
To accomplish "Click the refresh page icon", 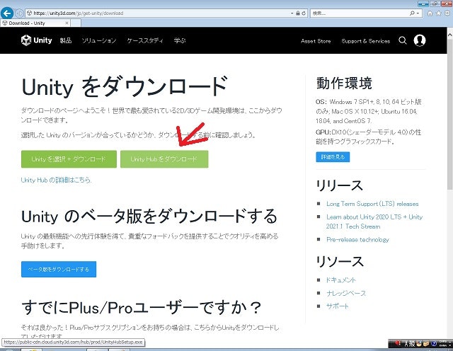I will [304, 13].
